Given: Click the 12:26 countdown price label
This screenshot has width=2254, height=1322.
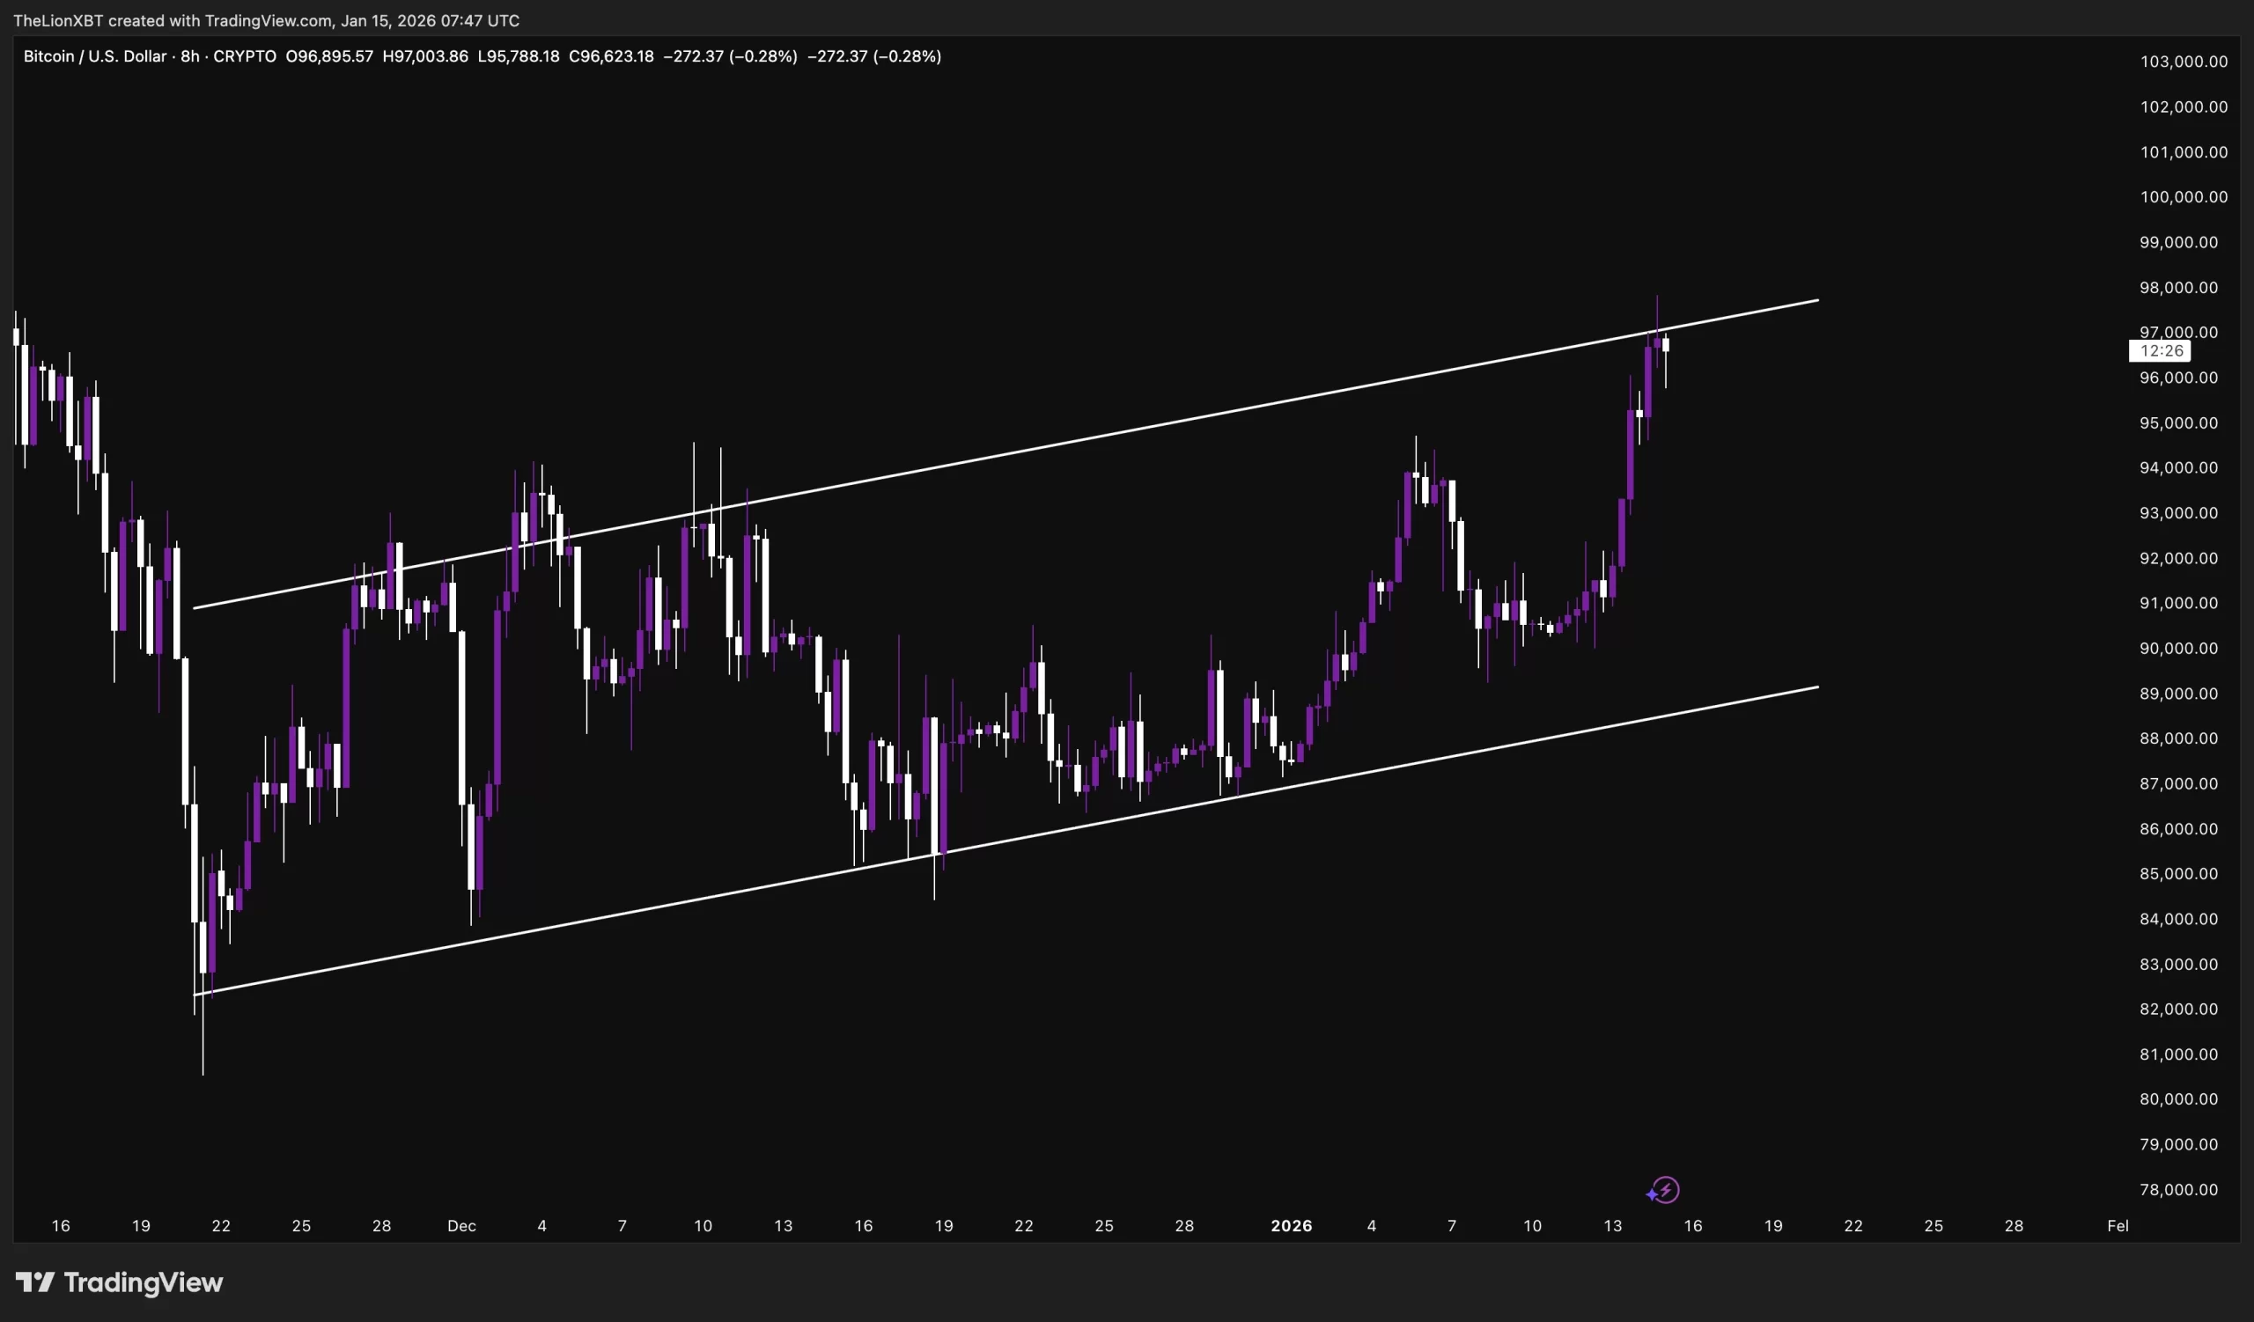Looking at the screenshot, I should (x=2159, y=351).
